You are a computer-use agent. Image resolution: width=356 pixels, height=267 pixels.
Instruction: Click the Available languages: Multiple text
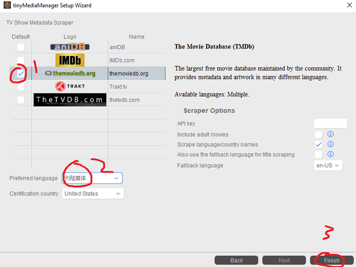click(x=212, y=94)
